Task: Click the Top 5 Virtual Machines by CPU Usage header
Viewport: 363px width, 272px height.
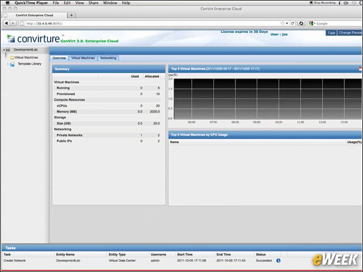Action: 265,135
